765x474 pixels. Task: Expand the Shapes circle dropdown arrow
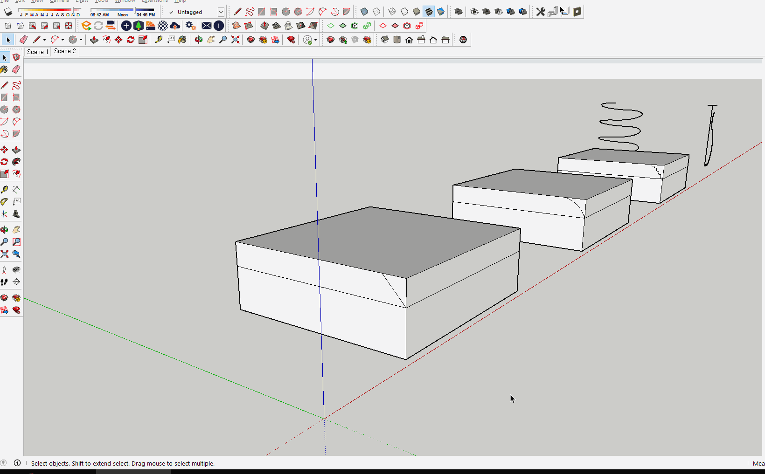[81, 40]
